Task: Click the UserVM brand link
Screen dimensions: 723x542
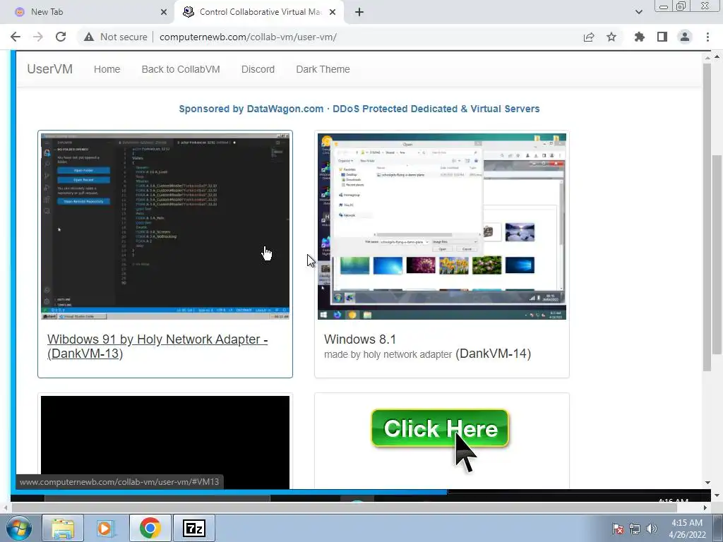Action: pos(50,69)
